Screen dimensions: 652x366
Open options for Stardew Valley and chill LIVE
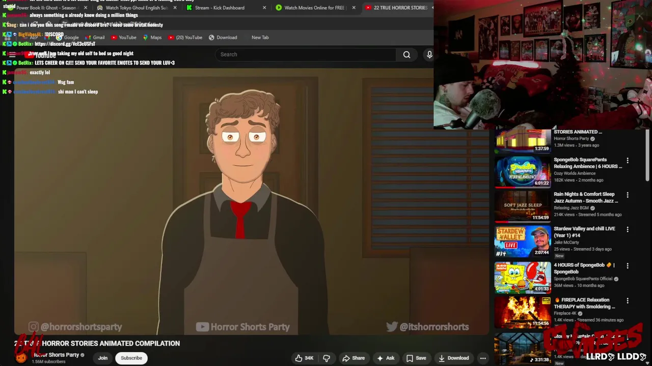(628, 230)
